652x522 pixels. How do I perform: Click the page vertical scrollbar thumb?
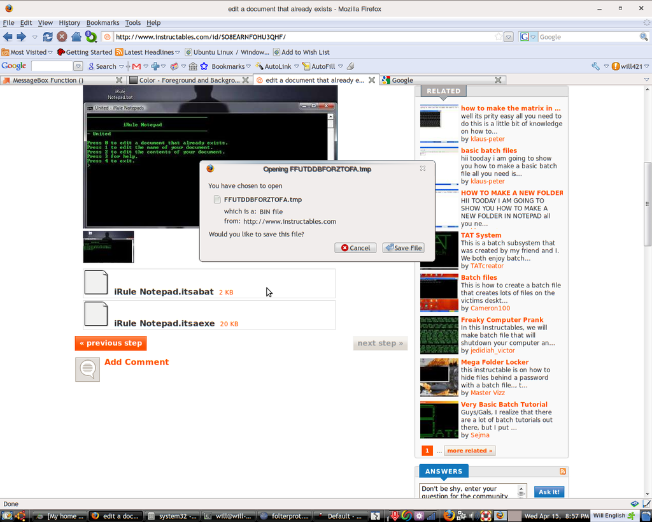(x=648, y=204)
